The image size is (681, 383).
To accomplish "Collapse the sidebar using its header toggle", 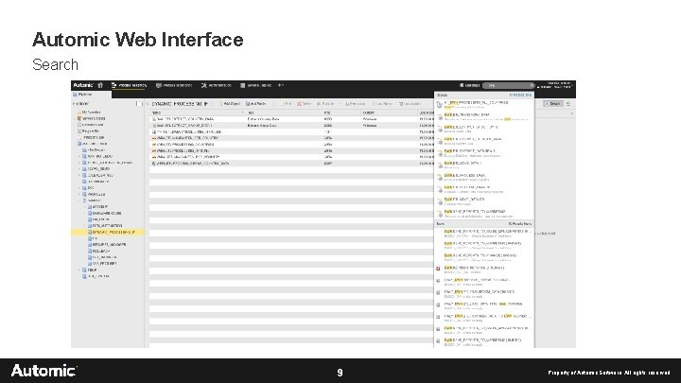I will [139, 104].
